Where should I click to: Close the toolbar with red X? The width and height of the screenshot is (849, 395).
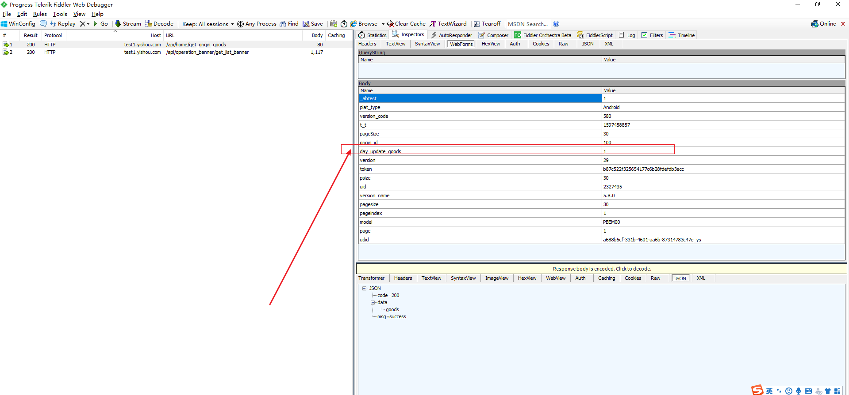click(843, 24)
